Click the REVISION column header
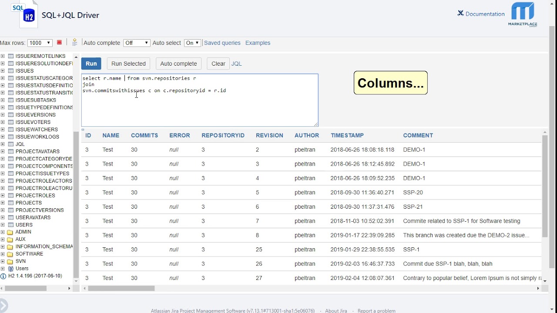557x313 pixels. click(269, 135)
